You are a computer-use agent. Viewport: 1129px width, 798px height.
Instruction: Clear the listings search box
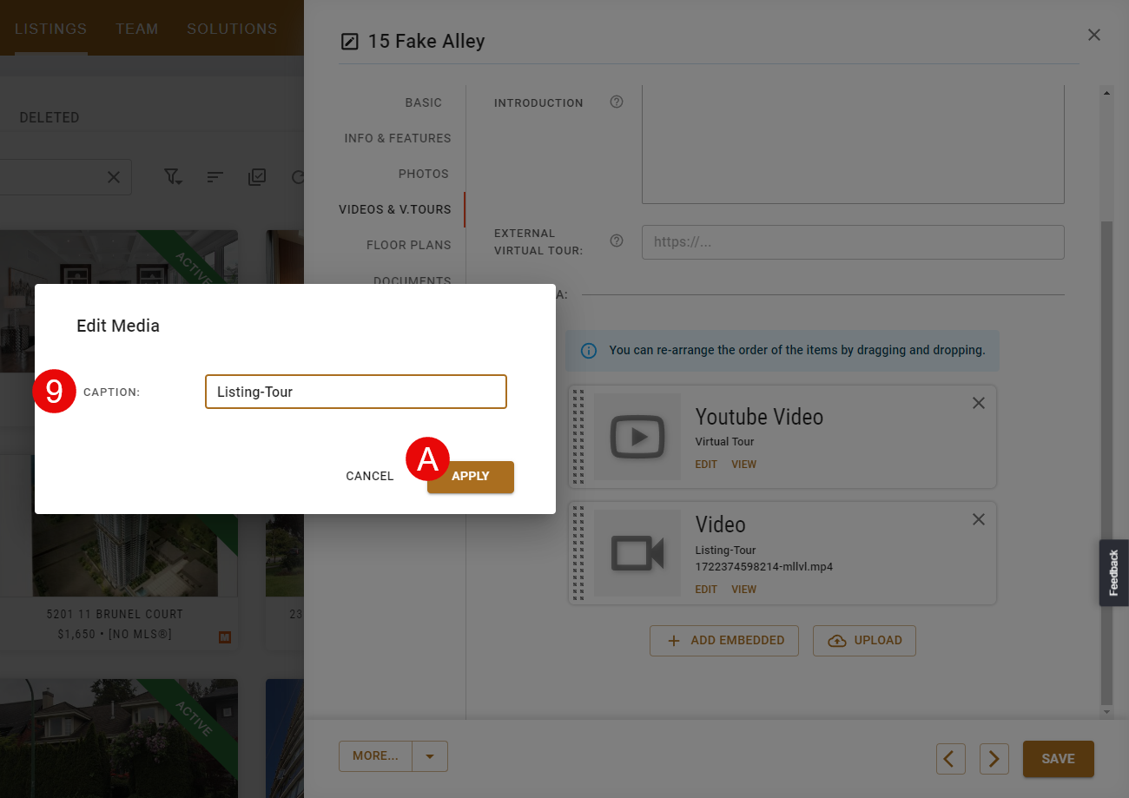point(114,177)
